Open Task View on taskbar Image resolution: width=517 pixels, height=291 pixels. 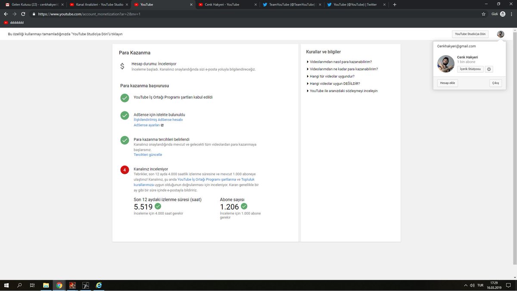point(32,285)
